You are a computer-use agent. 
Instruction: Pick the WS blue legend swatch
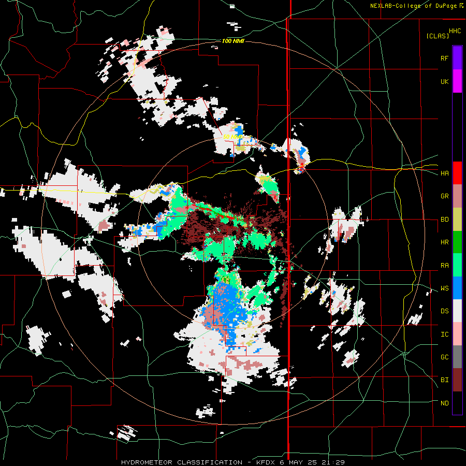click(x=457, y=288)
